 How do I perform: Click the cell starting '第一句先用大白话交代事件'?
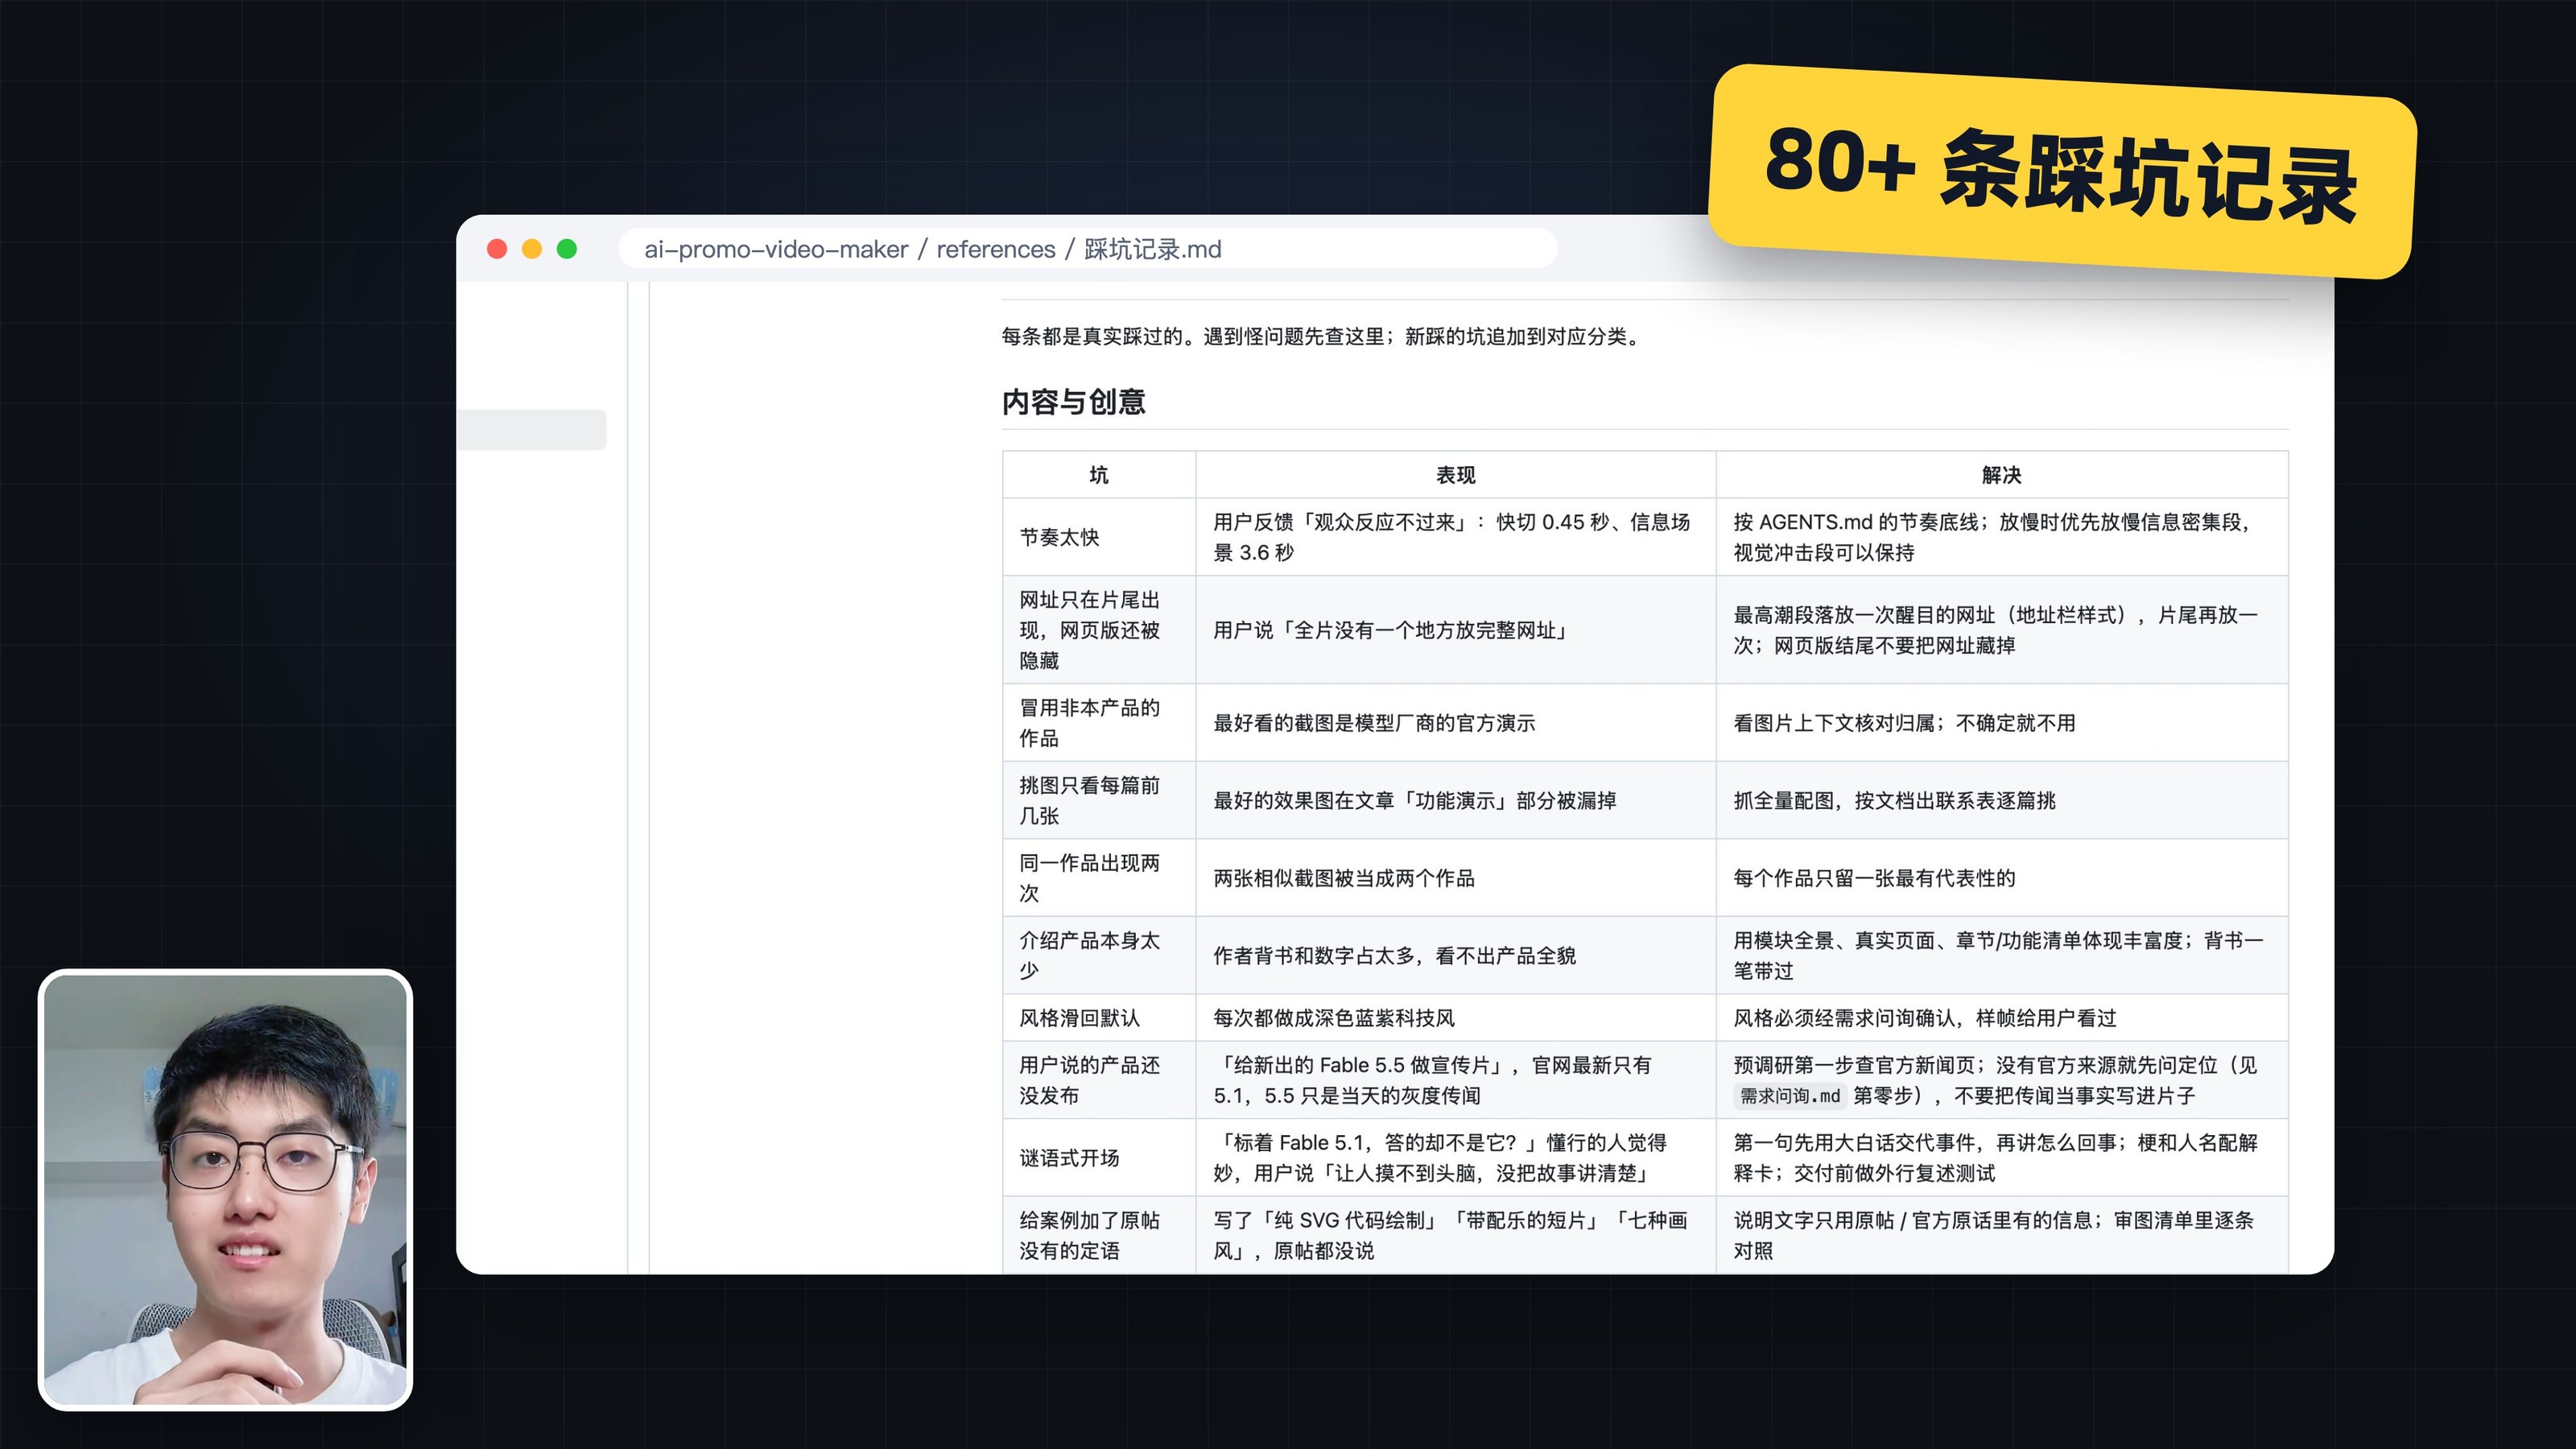(2002, 1158)
